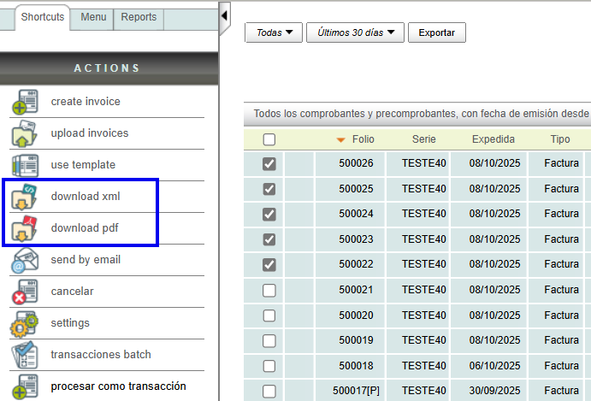Open settings via gear icon

(x=24, y=324)
